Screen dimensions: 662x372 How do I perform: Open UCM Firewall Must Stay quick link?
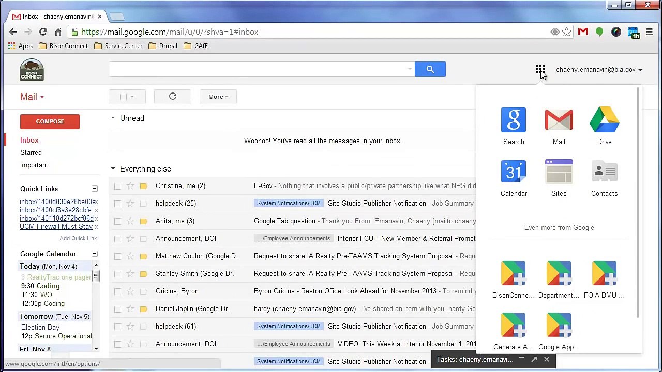point(56,227)
